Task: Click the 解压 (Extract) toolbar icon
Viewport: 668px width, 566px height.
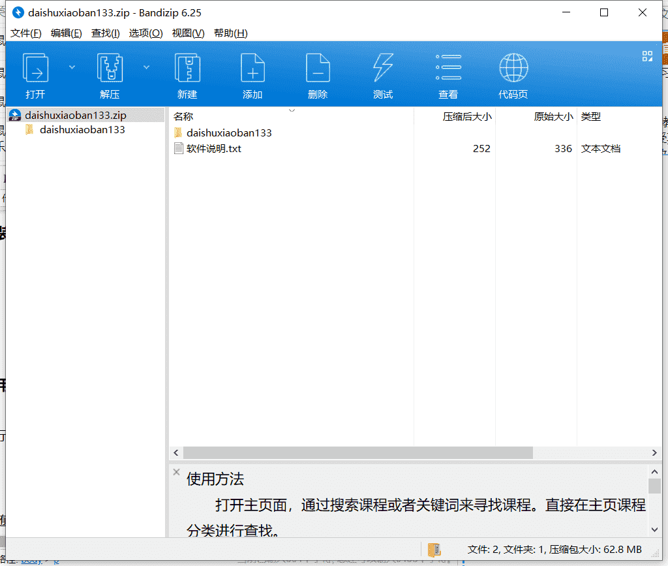Action: coord(110,68)
